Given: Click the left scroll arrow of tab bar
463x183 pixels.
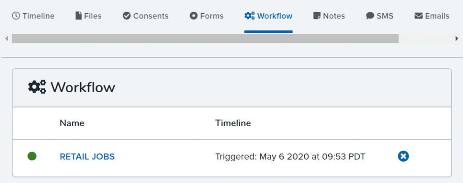Looking at the screenshot, I should (6, 38).
